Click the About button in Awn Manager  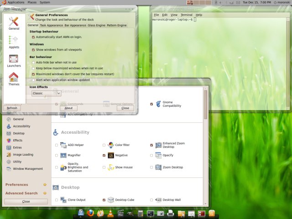tap(68, 108)
